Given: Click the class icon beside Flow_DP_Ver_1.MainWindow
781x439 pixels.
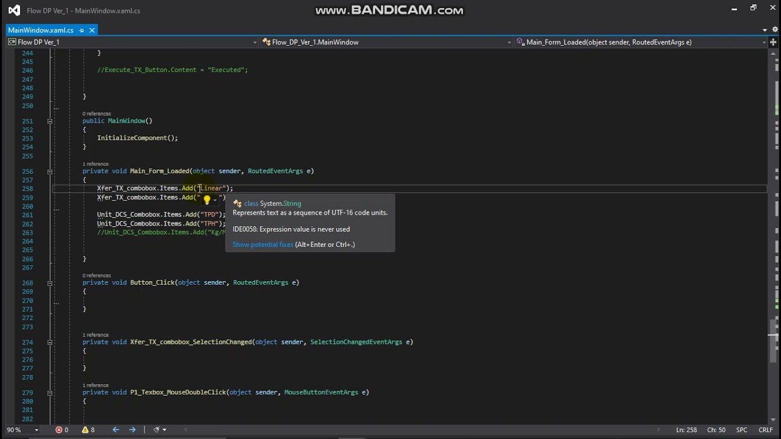Looking at the screenshot, I should click(267, 42).
